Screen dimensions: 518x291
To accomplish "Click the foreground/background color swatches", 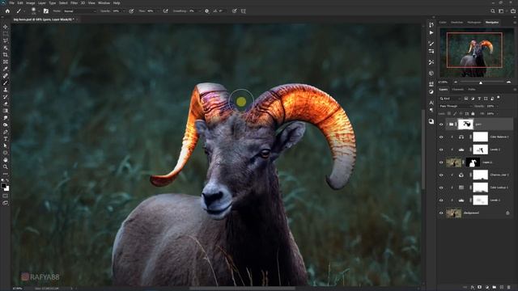I will click(6, 187).
